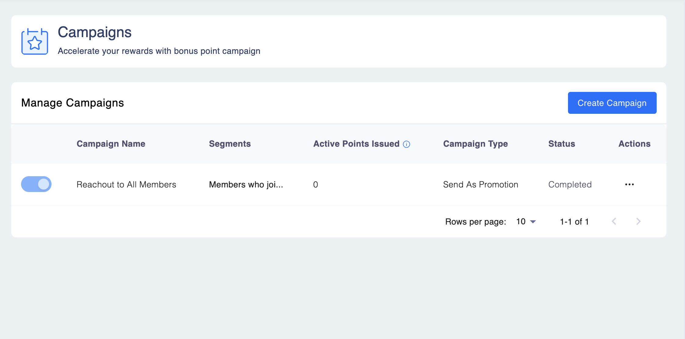The image size is (685, 339).
Task: Open the Reachout to All Members campaign
Action: pos(126,184)
